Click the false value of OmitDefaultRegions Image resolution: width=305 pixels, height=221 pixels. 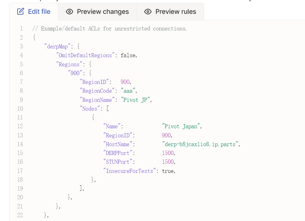[x=128, y=55]
